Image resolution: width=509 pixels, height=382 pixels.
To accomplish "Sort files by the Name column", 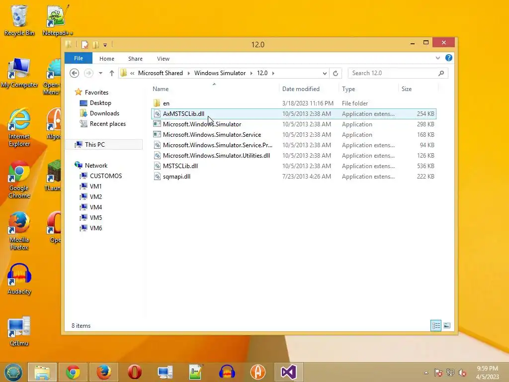I will tap(214, 89).
